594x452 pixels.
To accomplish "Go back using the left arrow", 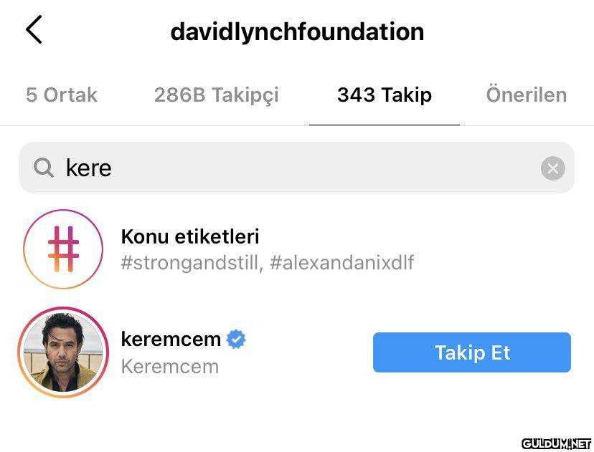I will (34, 29).
